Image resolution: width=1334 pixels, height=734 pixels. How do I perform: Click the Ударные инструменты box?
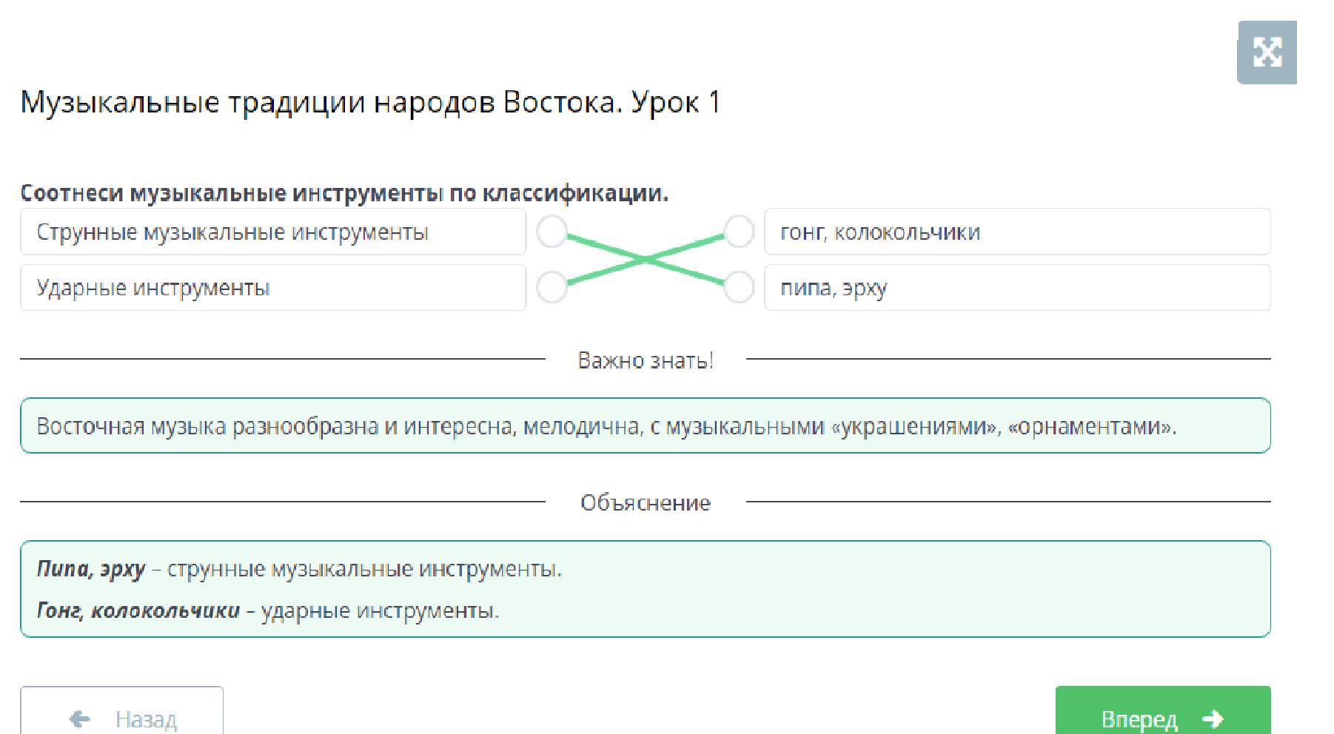[x=272, y=287]
